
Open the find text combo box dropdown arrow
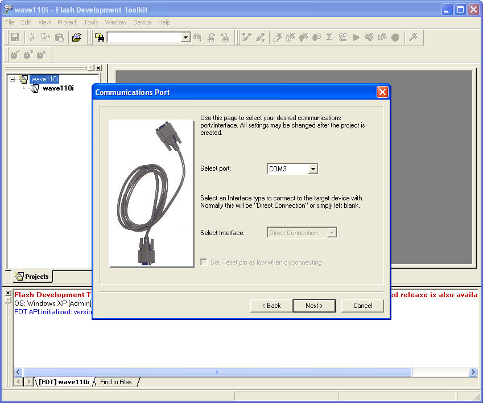click(185, 38)
